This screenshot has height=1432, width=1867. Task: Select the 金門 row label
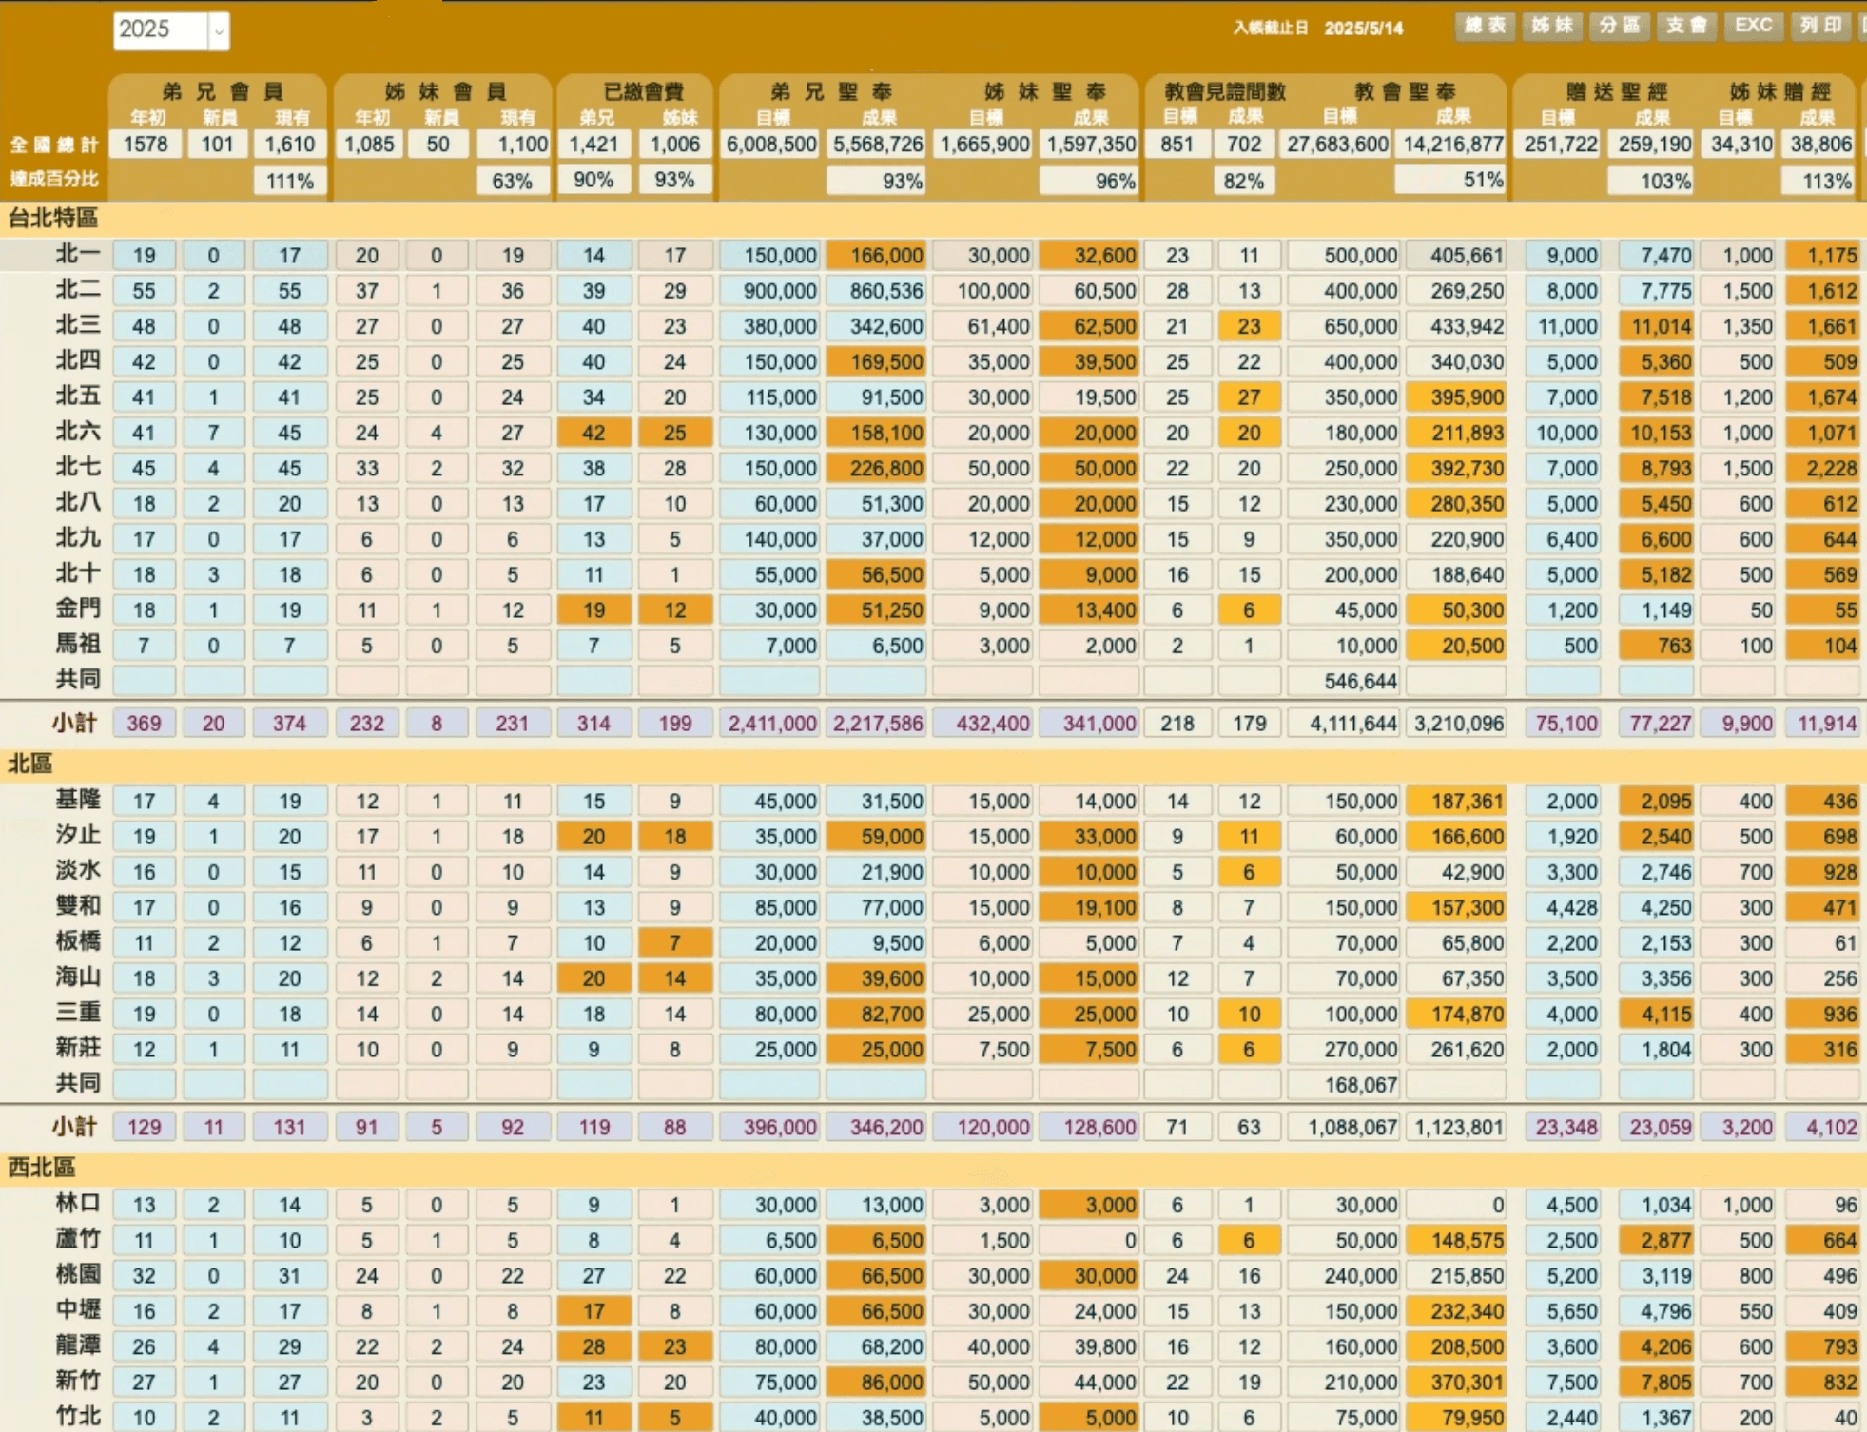click(77, 609)
